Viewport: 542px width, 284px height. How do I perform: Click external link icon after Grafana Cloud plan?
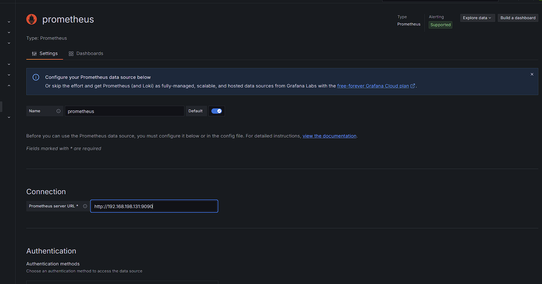413,86
